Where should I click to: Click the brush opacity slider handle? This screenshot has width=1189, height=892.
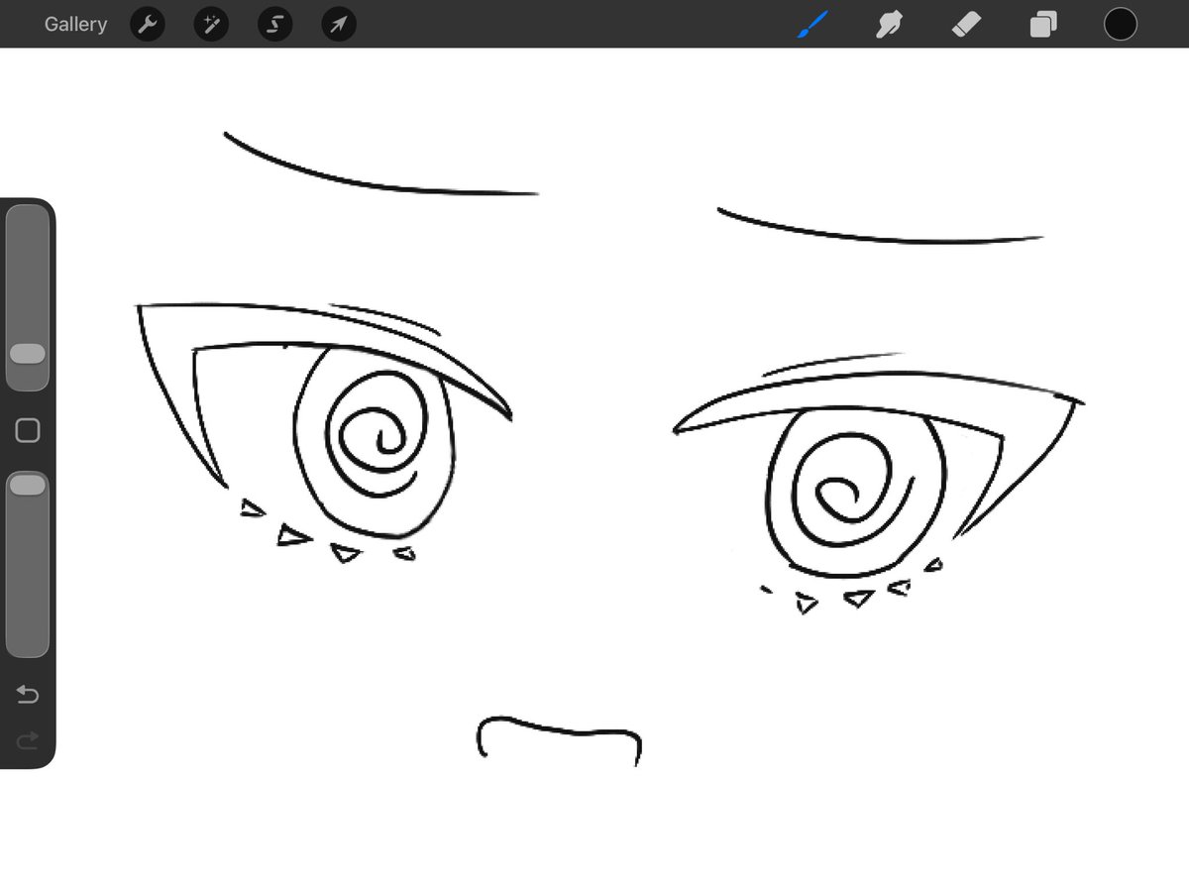point(28,485)
